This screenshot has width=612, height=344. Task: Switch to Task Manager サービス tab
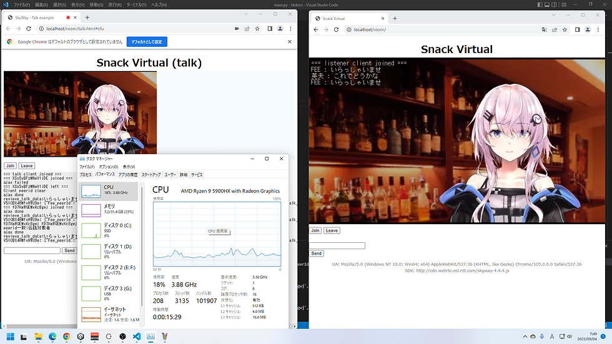(x=197, y=175)
